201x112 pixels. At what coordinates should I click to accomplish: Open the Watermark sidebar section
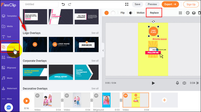[9, 88]
